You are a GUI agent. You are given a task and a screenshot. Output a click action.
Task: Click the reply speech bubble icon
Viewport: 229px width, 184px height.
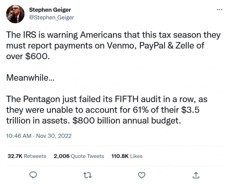click(33, 175)
